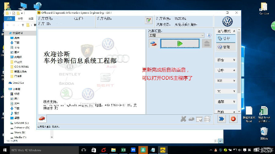This screenshot has height=154, width=275.
Task: Expand the 追踪 section
Action: (226, 102)
